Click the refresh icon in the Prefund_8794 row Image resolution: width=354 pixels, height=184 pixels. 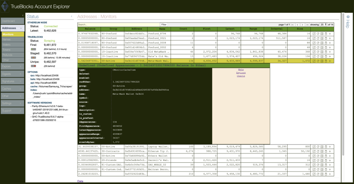click(318, 34)
